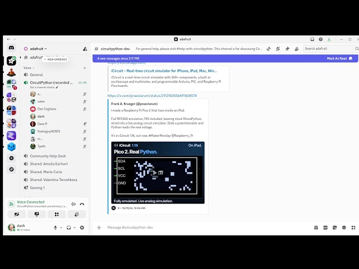Screen dimensions: 359x269
Task: Open the gift icon in message bar
Action: (x=316, y=228)
